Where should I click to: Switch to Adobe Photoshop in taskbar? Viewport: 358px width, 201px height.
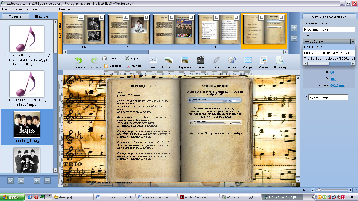(198, 197)
